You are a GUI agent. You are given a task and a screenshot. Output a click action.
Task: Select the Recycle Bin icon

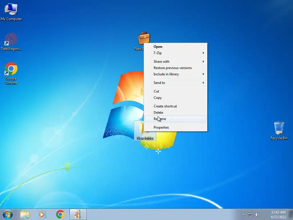tap(279, 131)
